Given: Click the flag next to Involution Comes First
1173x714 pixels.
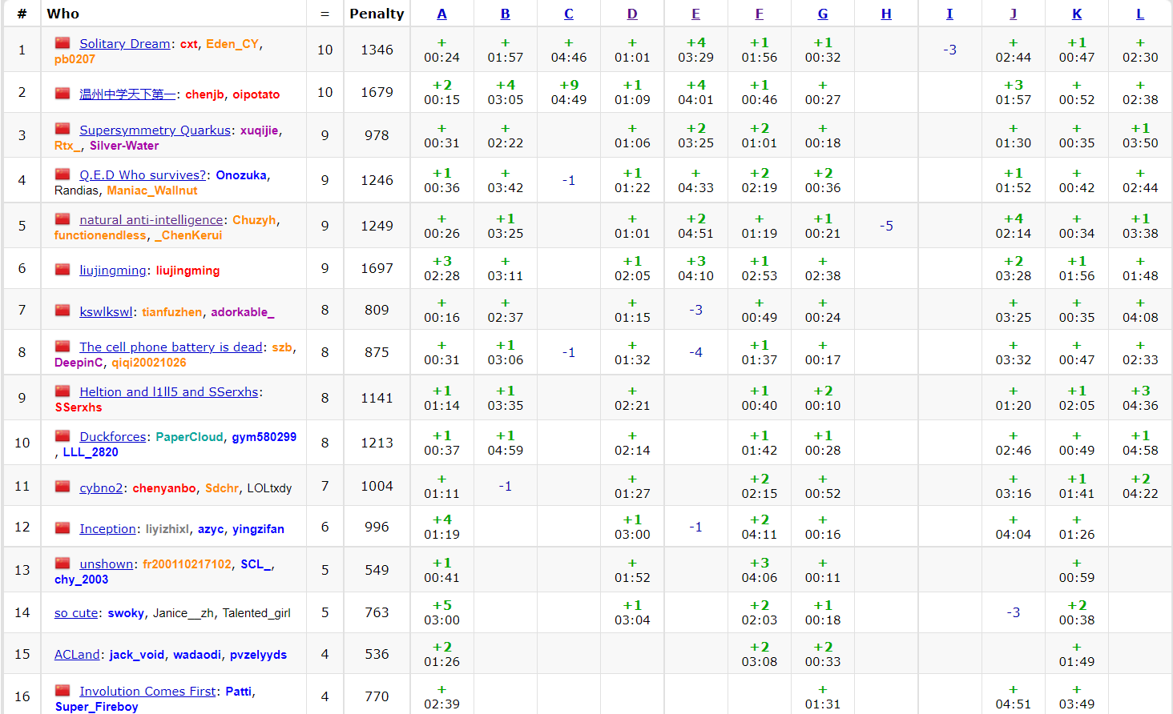Looking at the screenshot, I should pos(62,691).
